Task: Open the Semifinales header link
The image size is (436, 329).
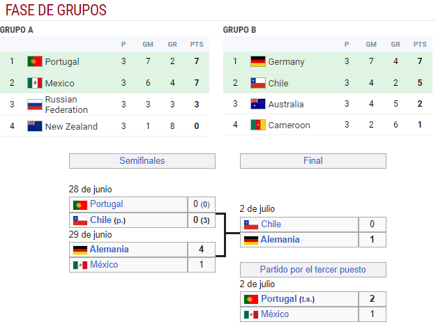Action: (x=142, y=160)
